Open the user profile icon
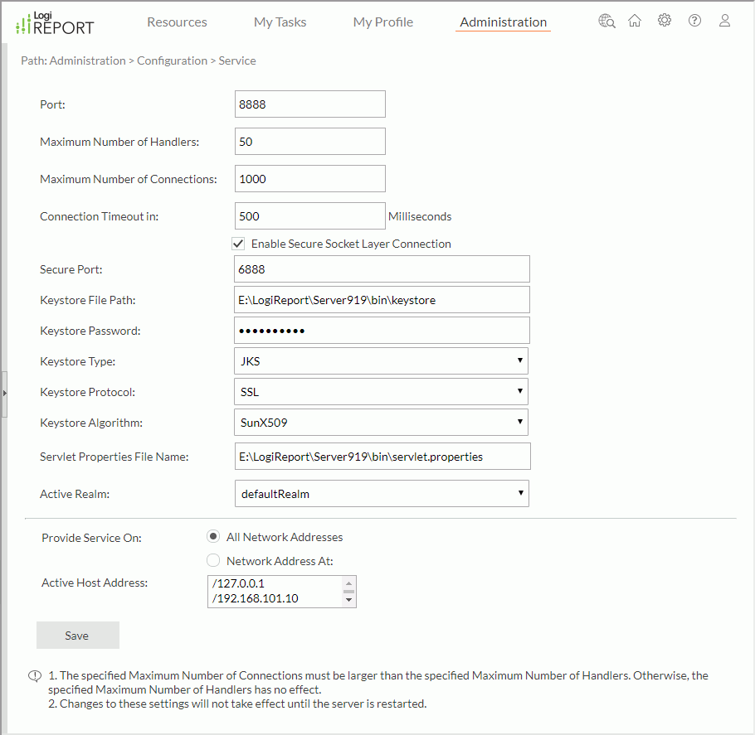This screenshot has width=755, height=735. click(724, 20)
